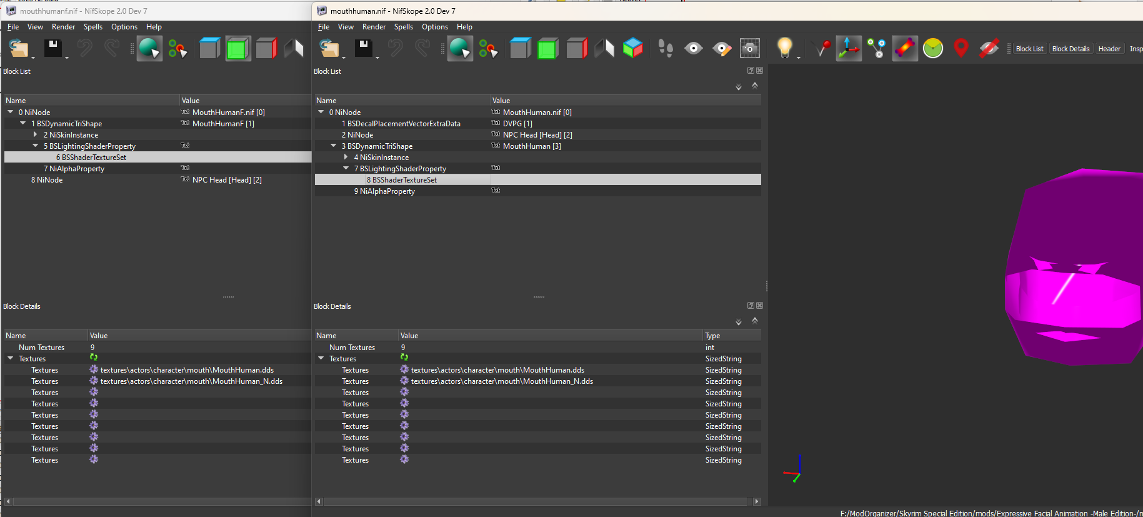The height and width of the screenshot is (517, 1143).
Task: Click the texture picker flower icon for MouthHuman_N.dds in mouthhuman.nif
Action: click(404, 381)
